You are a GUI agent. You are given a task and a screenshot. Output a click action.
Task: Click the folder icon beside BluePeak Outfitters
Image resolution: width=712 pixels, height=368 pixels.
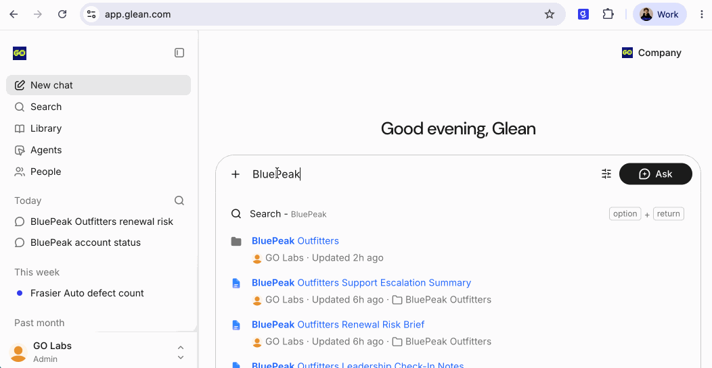[236, 241]
